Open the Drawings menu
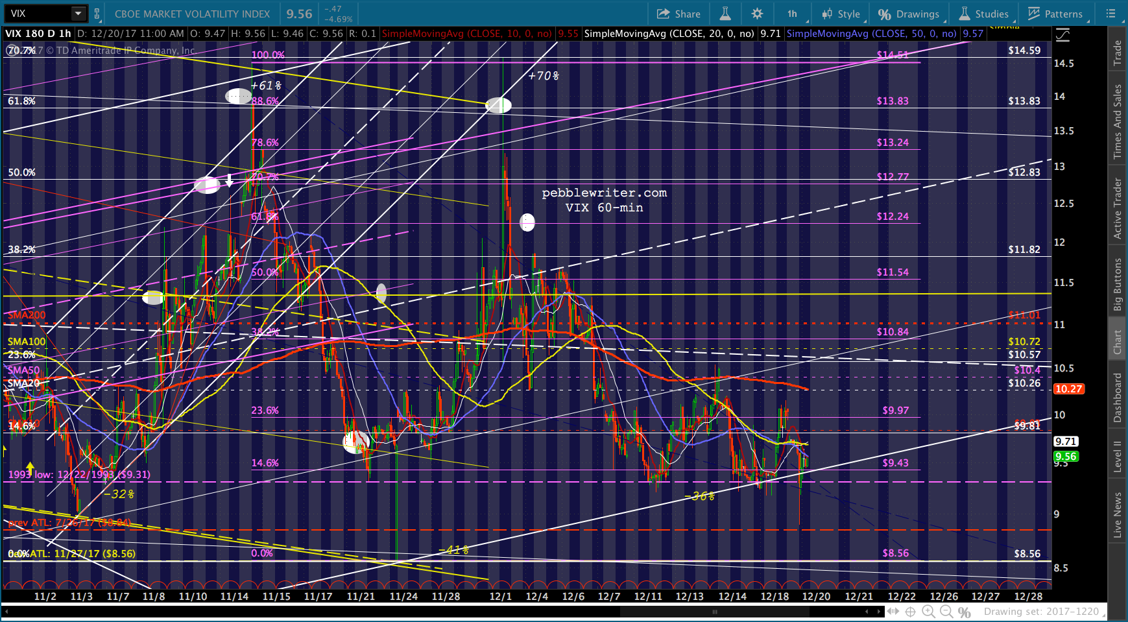The width and height of the screenshot is (1128, 622). pos(909,14)
